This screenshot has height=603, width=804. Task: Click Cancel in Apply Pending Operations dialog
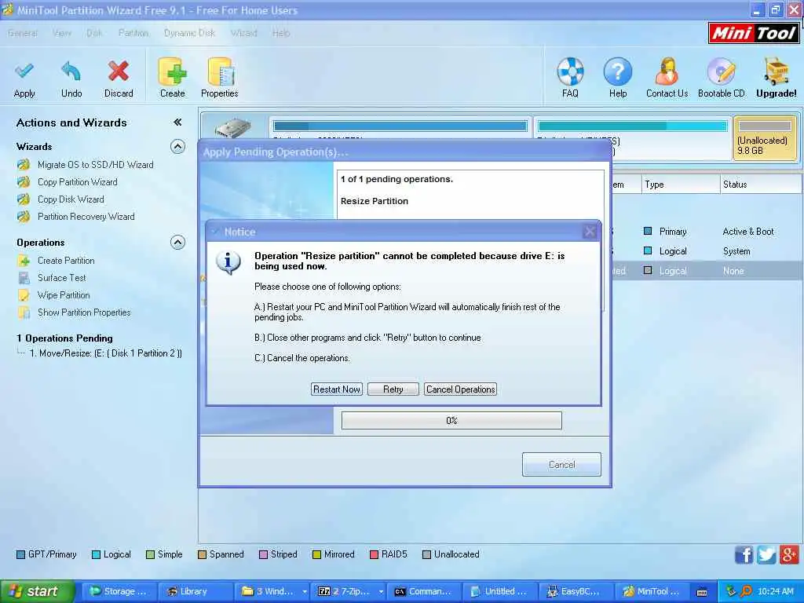561,465
